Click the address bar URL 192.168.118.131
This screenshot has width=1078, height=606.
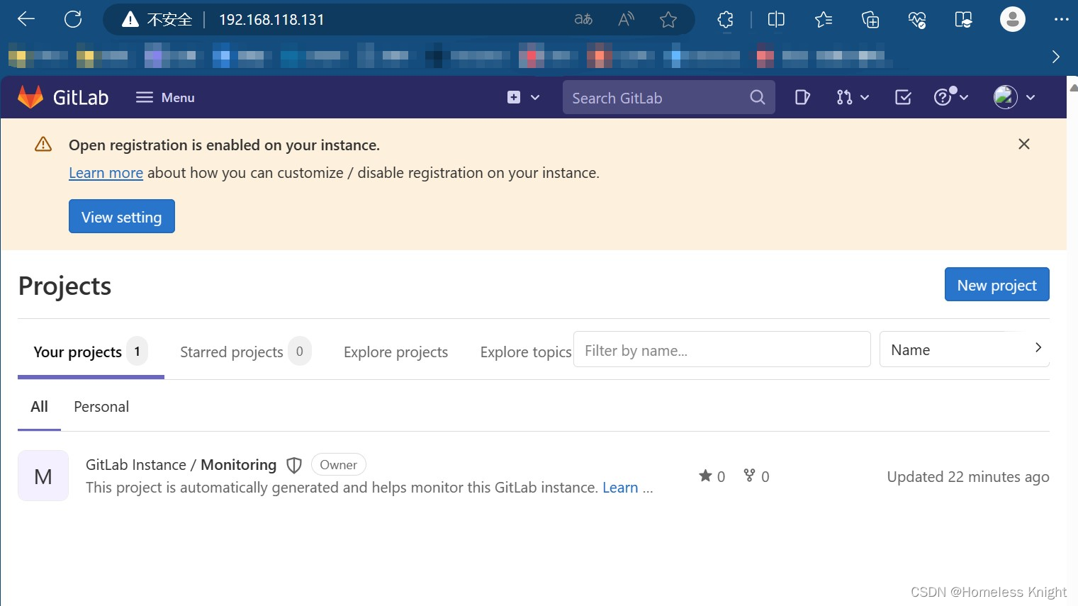tap(271, 20)
